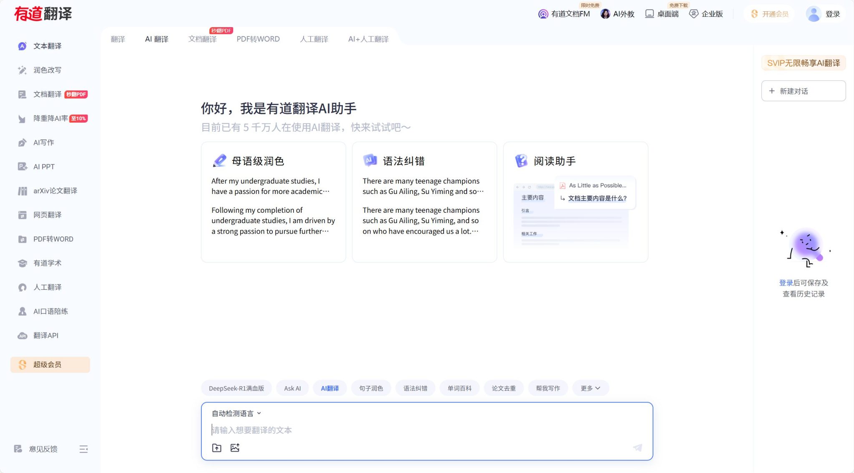Click the upload file icon in the input box

point(216,447)
